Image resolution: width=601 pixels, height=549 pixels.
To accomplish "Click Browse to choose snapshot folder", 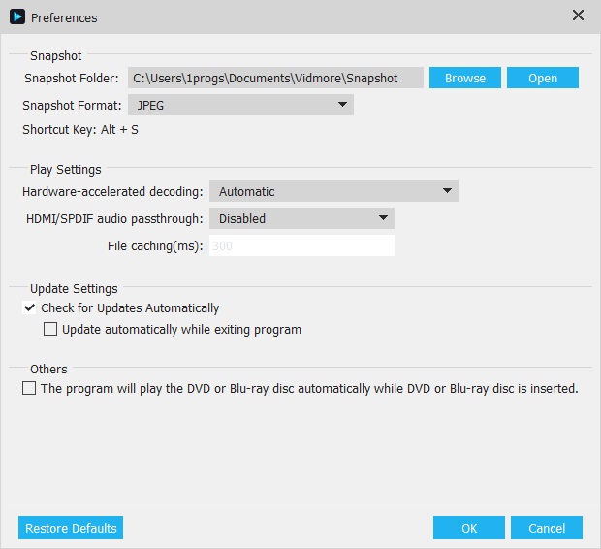I will pyautogui.click(x=465, y=79).
